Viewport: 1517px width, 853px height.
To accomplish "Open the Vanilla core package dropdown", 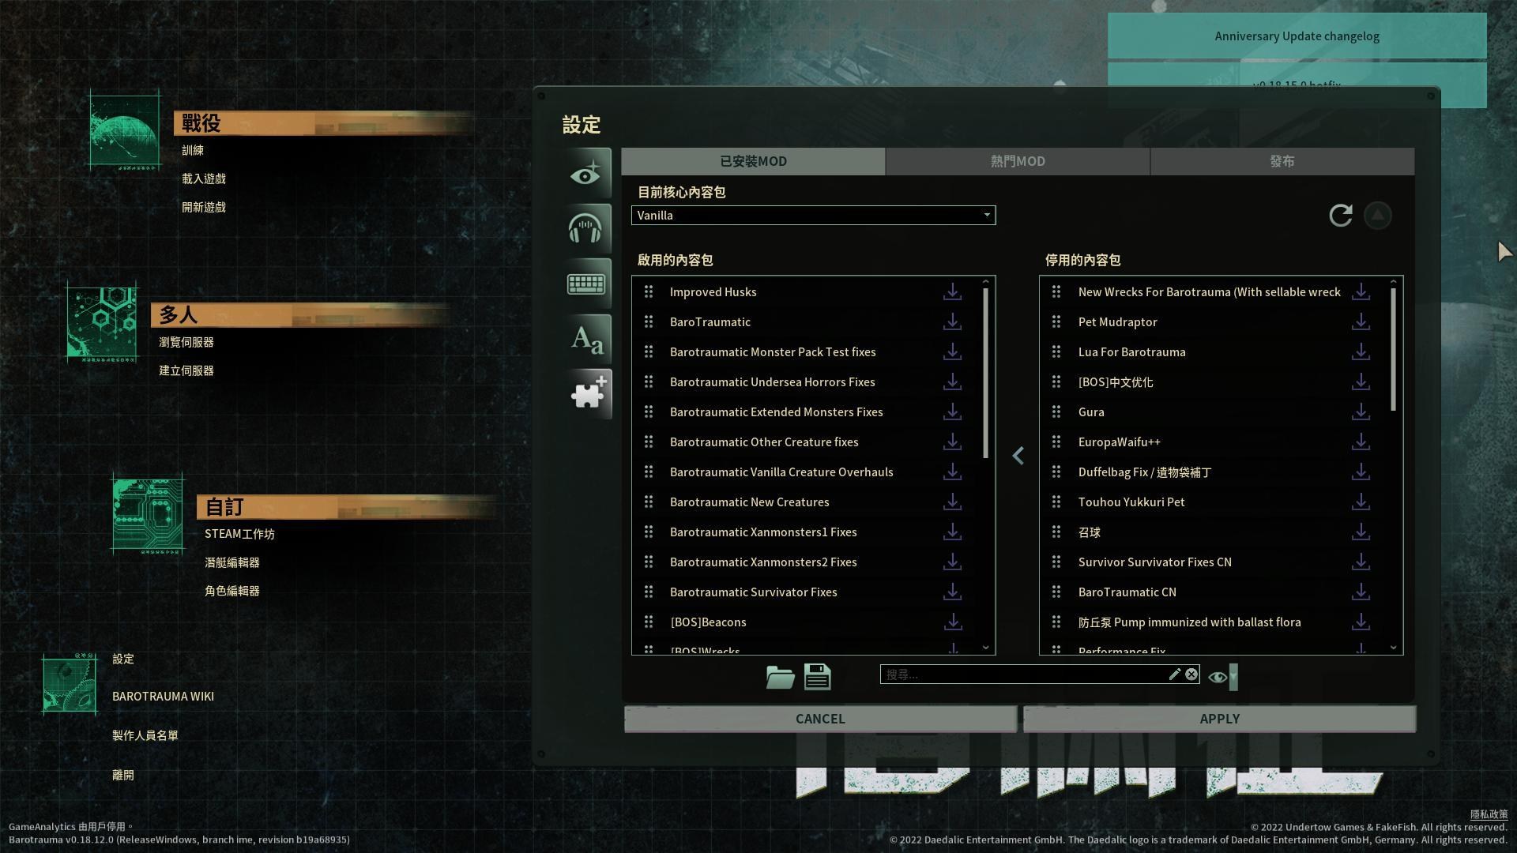I will [813, 216].
